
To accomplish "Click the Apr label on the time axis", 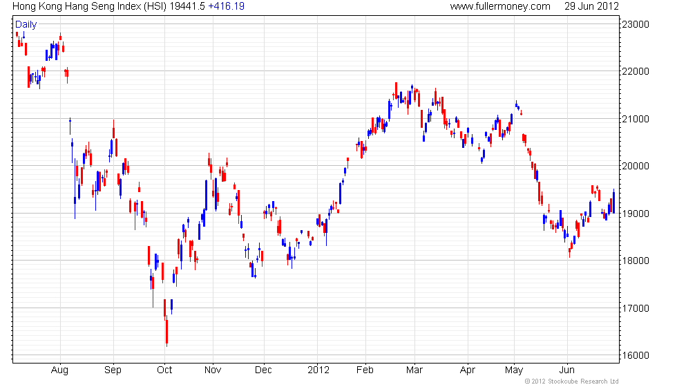I will coord(468,370).
